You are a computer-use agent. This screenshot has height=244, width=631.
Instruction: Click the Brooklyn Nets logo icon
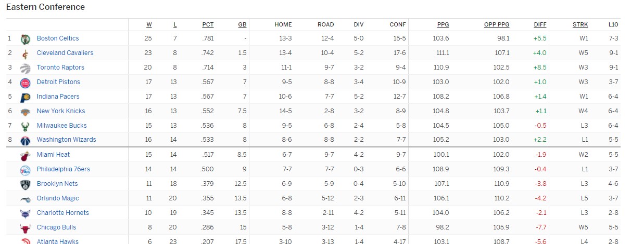pyautogui.click(x=25, y=184)
